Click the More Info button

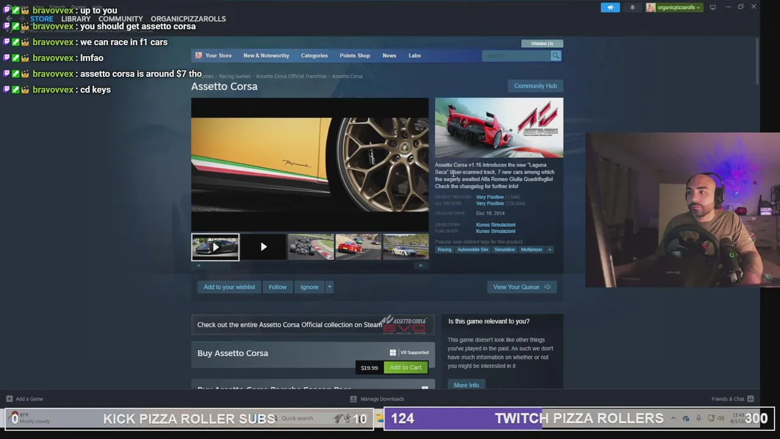(466, 385)
